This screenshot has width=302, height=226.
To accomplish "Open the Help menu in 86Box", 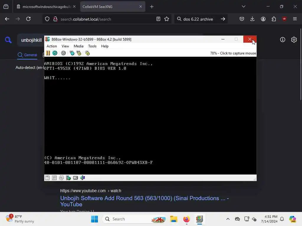I will [105, 46].
